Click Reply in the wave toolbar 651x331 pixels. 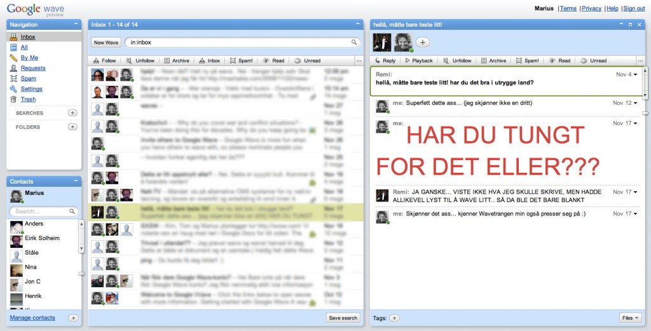[x=385, y=60]
